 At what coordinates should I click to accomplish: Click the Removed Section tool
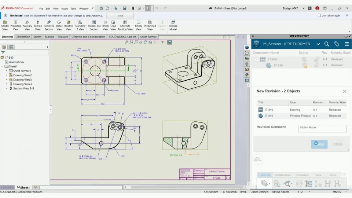point(49,25)
